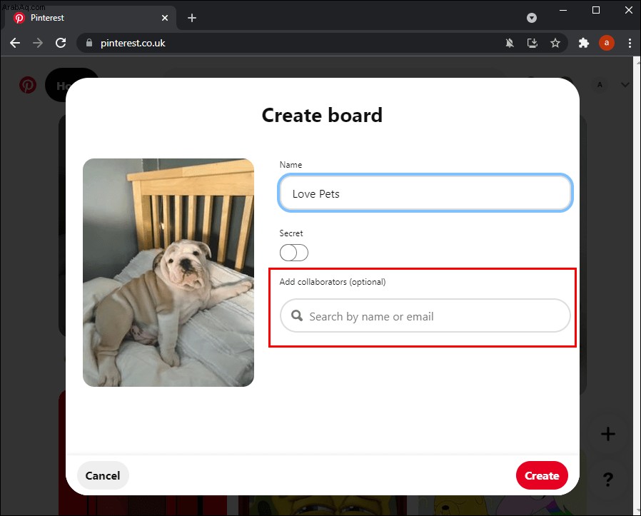Minimize the browser window
This screenshot has height=516, width=641.
point(563,10)
